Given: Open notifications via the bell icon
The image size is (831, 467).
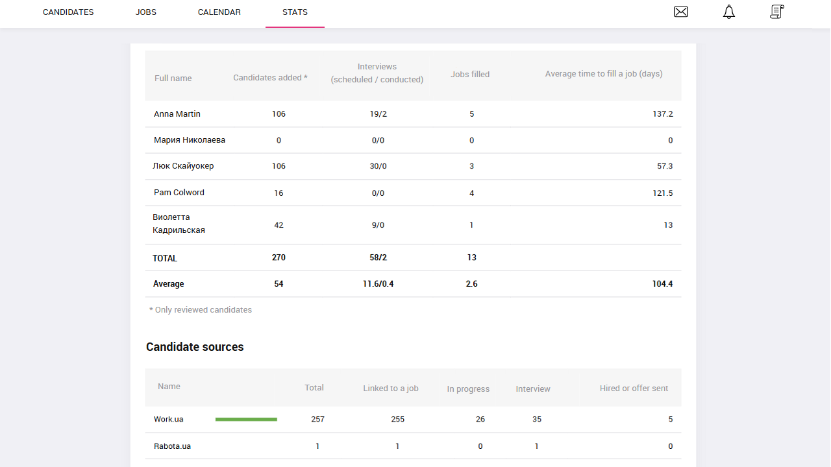Looking at the screenshot, I should (728, 12).
